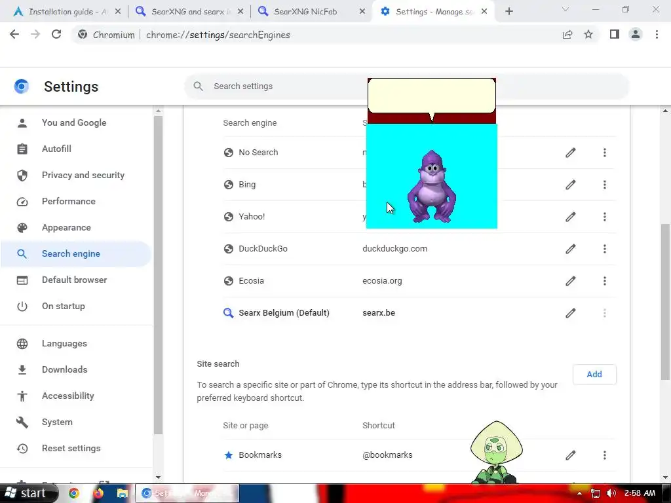671x503 pixels.
Task: Show hidden system tray icons
Action: (x=579, y=494)
